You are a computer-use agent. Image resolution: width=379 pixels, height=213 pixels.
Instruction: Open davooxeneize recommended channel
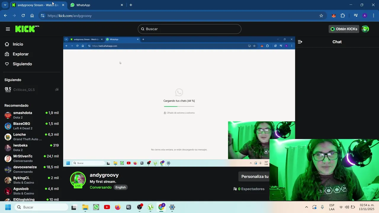(x=31, y=169)
